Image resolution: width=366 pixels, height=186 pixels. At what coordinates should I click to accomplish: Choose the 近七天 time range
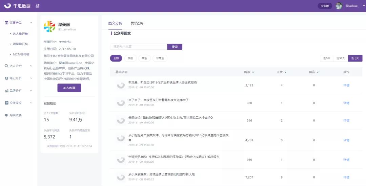tap(355, 58)
